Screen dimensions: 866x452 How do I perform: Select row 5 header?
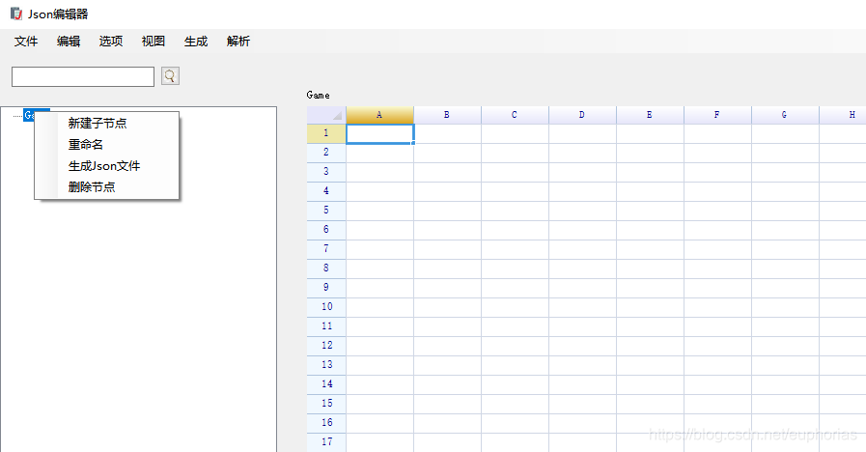[x=326, y=211]
